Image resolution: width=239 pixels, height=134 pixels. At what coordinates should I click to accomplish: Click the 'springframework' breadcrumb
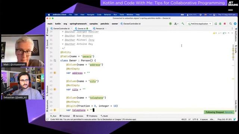(78, 24)
